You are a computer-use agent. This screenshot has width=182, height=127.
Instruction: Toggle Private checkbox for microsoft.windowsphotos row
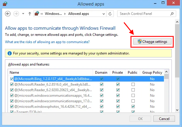coord(118,107)
